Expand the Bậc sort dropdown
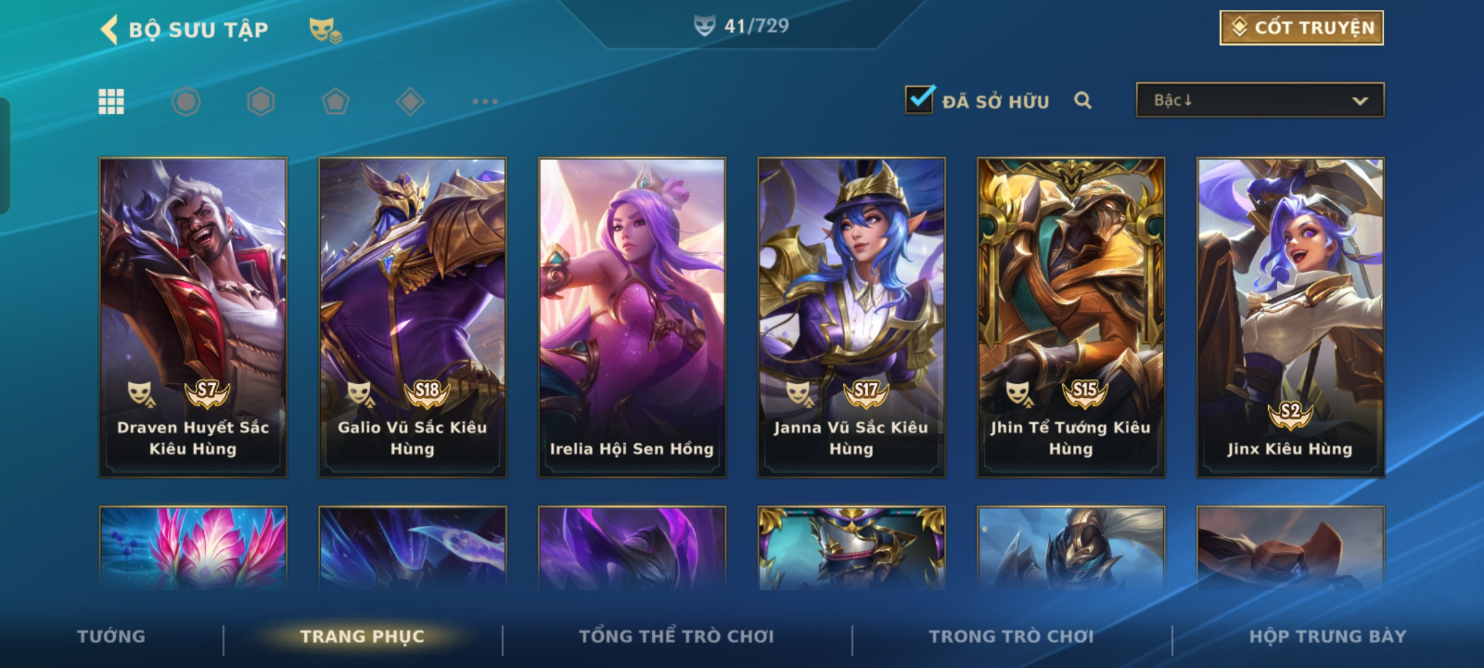This screenshot has height=668, width=1484. pos(1260,100)
